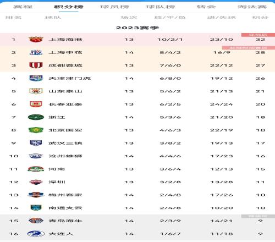Open team 长春亚泰 by name
This screenshot has height=242, width=275.
[65, 104]
